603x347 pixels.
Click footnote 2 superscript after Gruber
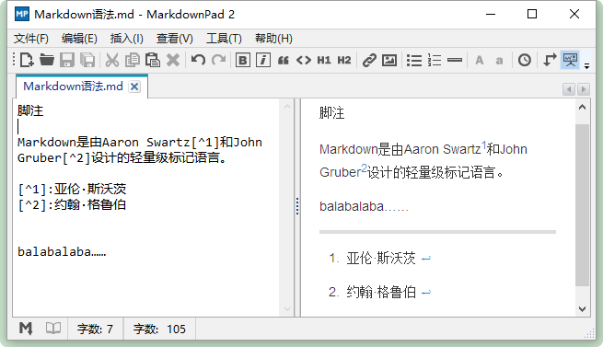[364, 168]
